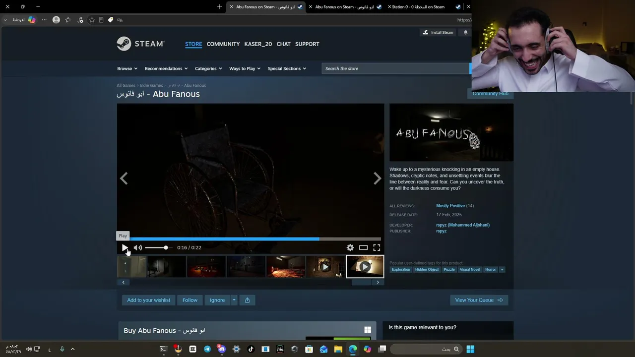The height and width of the screenshot is (357, 635).
Task: Expand the Browse dropdown menu
Action: 127,68
